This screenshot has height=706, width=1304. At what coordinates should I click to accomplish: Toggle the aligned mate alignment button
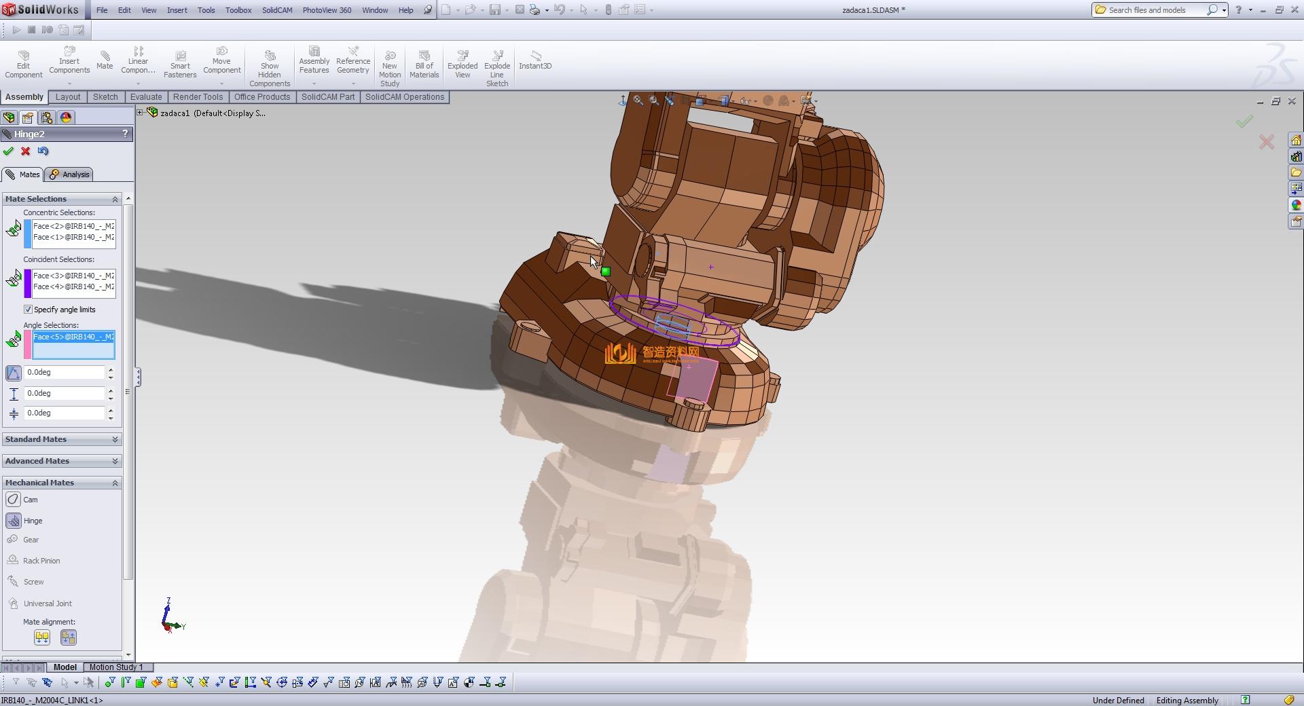(42, 637)
